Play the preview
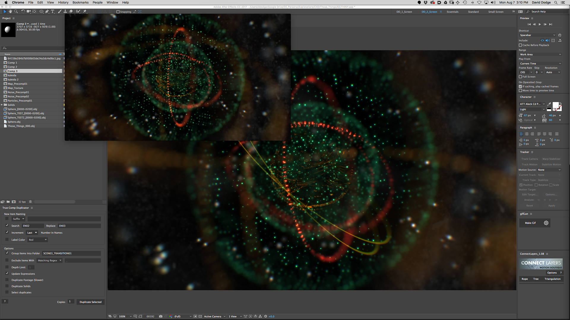570x320 pixels. click(540, 24)
